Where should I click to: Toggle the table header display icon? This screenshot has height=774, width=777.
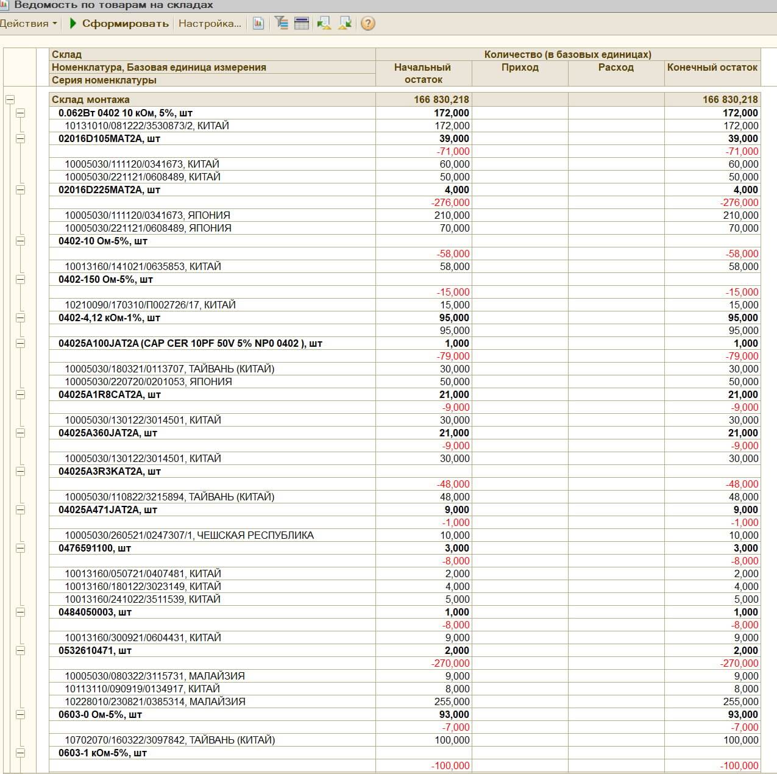[302, 24]
